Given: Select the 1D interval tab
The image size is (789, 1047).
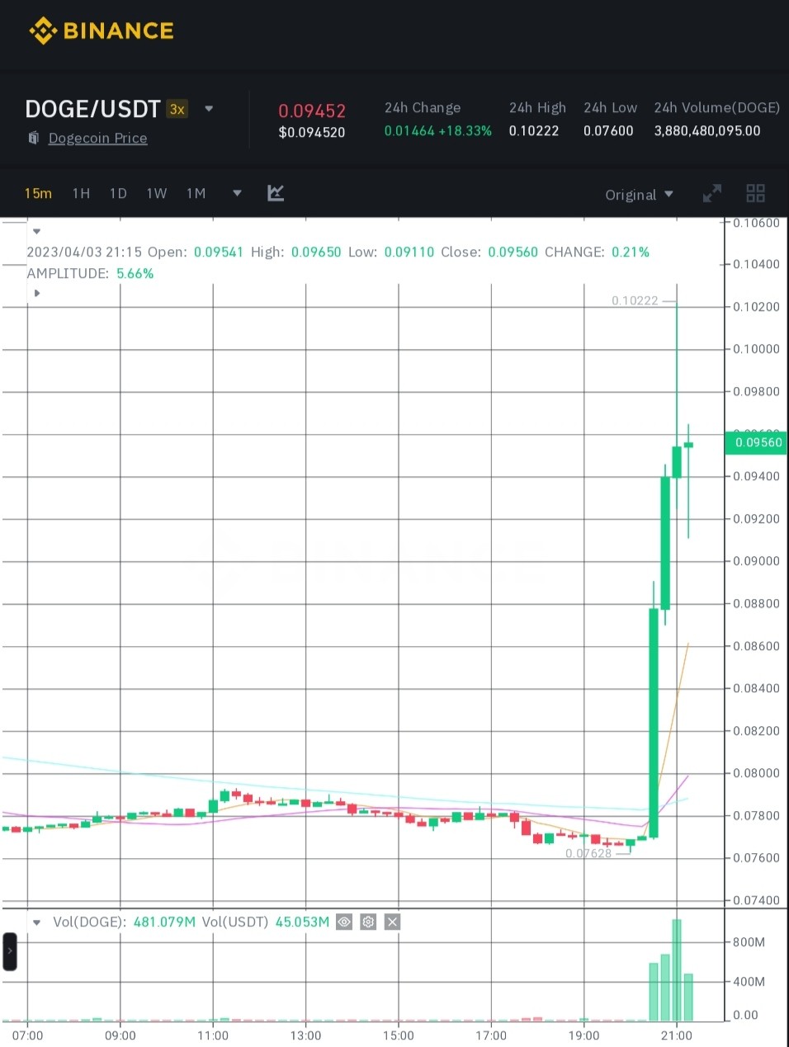Looking at the screenshot, I should click(118, 193).
